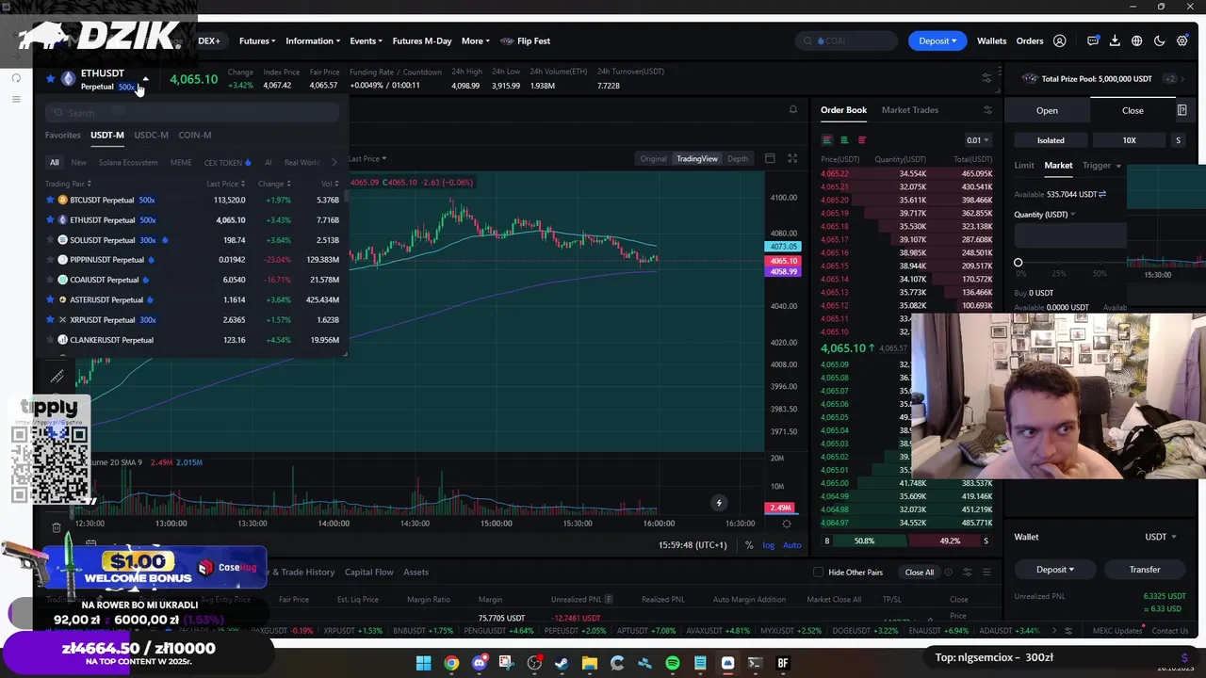Click the pair list scrollbar thumb
Screen dimensions: 1206x678
(346, 197)
